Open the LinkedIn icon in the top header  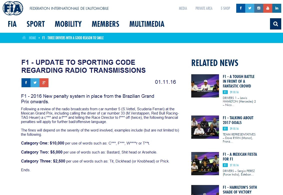[277, 8]
